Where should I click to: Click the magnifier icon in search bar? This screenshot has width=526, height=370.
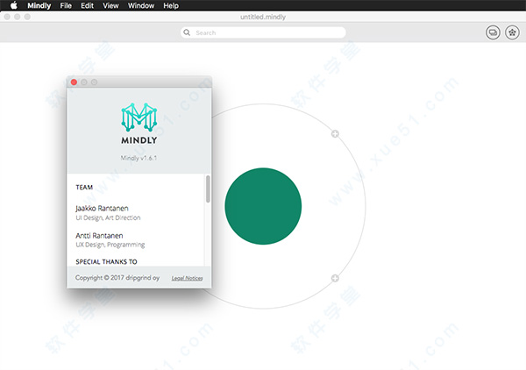coord(187,32)
